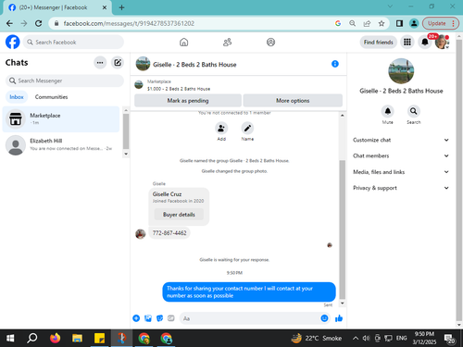Select the Messenger Facebook browser tab
This screenshot has height=347, width=463.
tap(57, 7)
